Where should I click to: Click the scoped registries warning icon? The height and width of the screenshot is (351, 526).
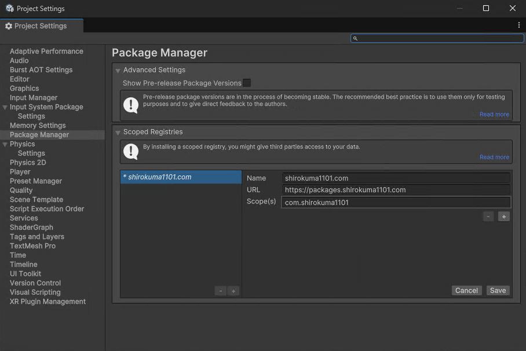tap(131, 152)
